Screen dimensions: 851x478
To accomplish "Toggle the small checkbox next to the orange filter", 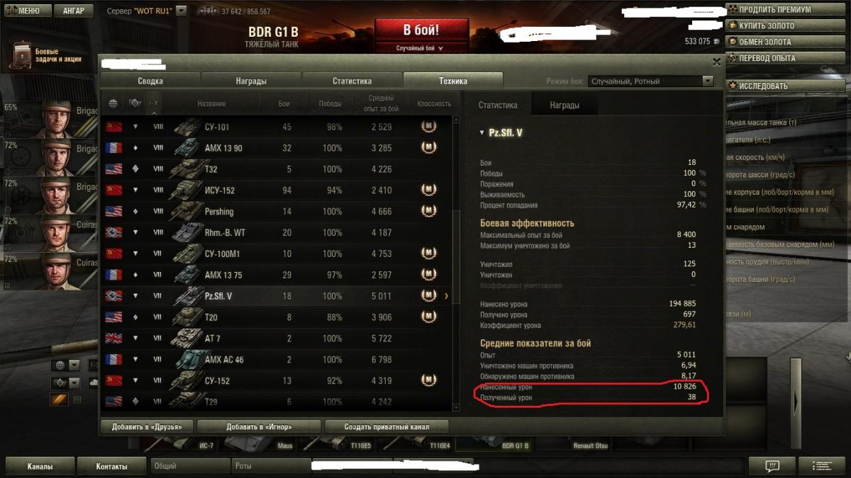I will [78, 400].
